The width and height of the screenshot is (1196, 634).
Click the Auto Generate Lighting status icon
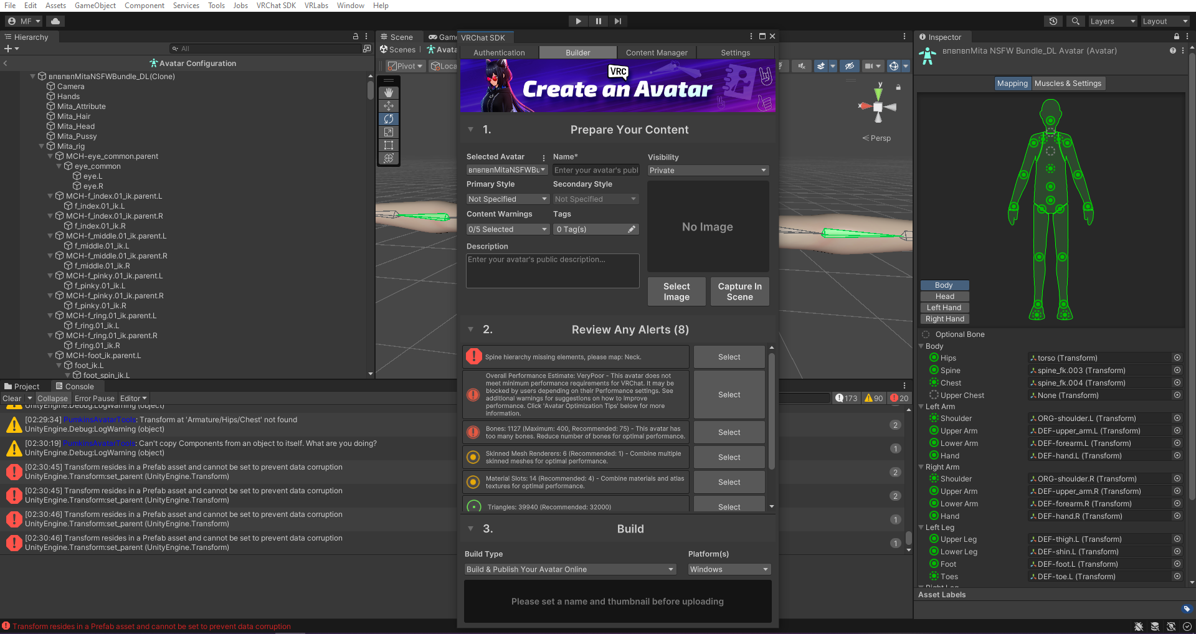pos(1171,627)
